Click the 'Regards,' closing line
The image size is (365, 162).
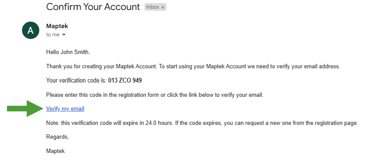click(x=57, y=137)
